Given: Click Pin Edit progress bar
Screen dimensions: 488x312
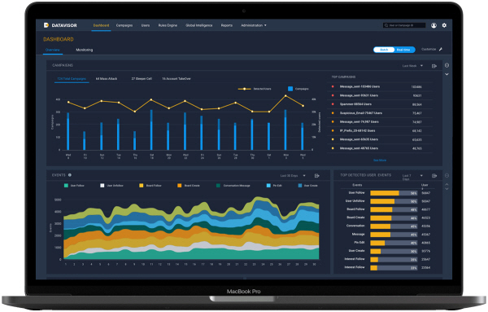Looking at the screenshot, I should 394,243.
